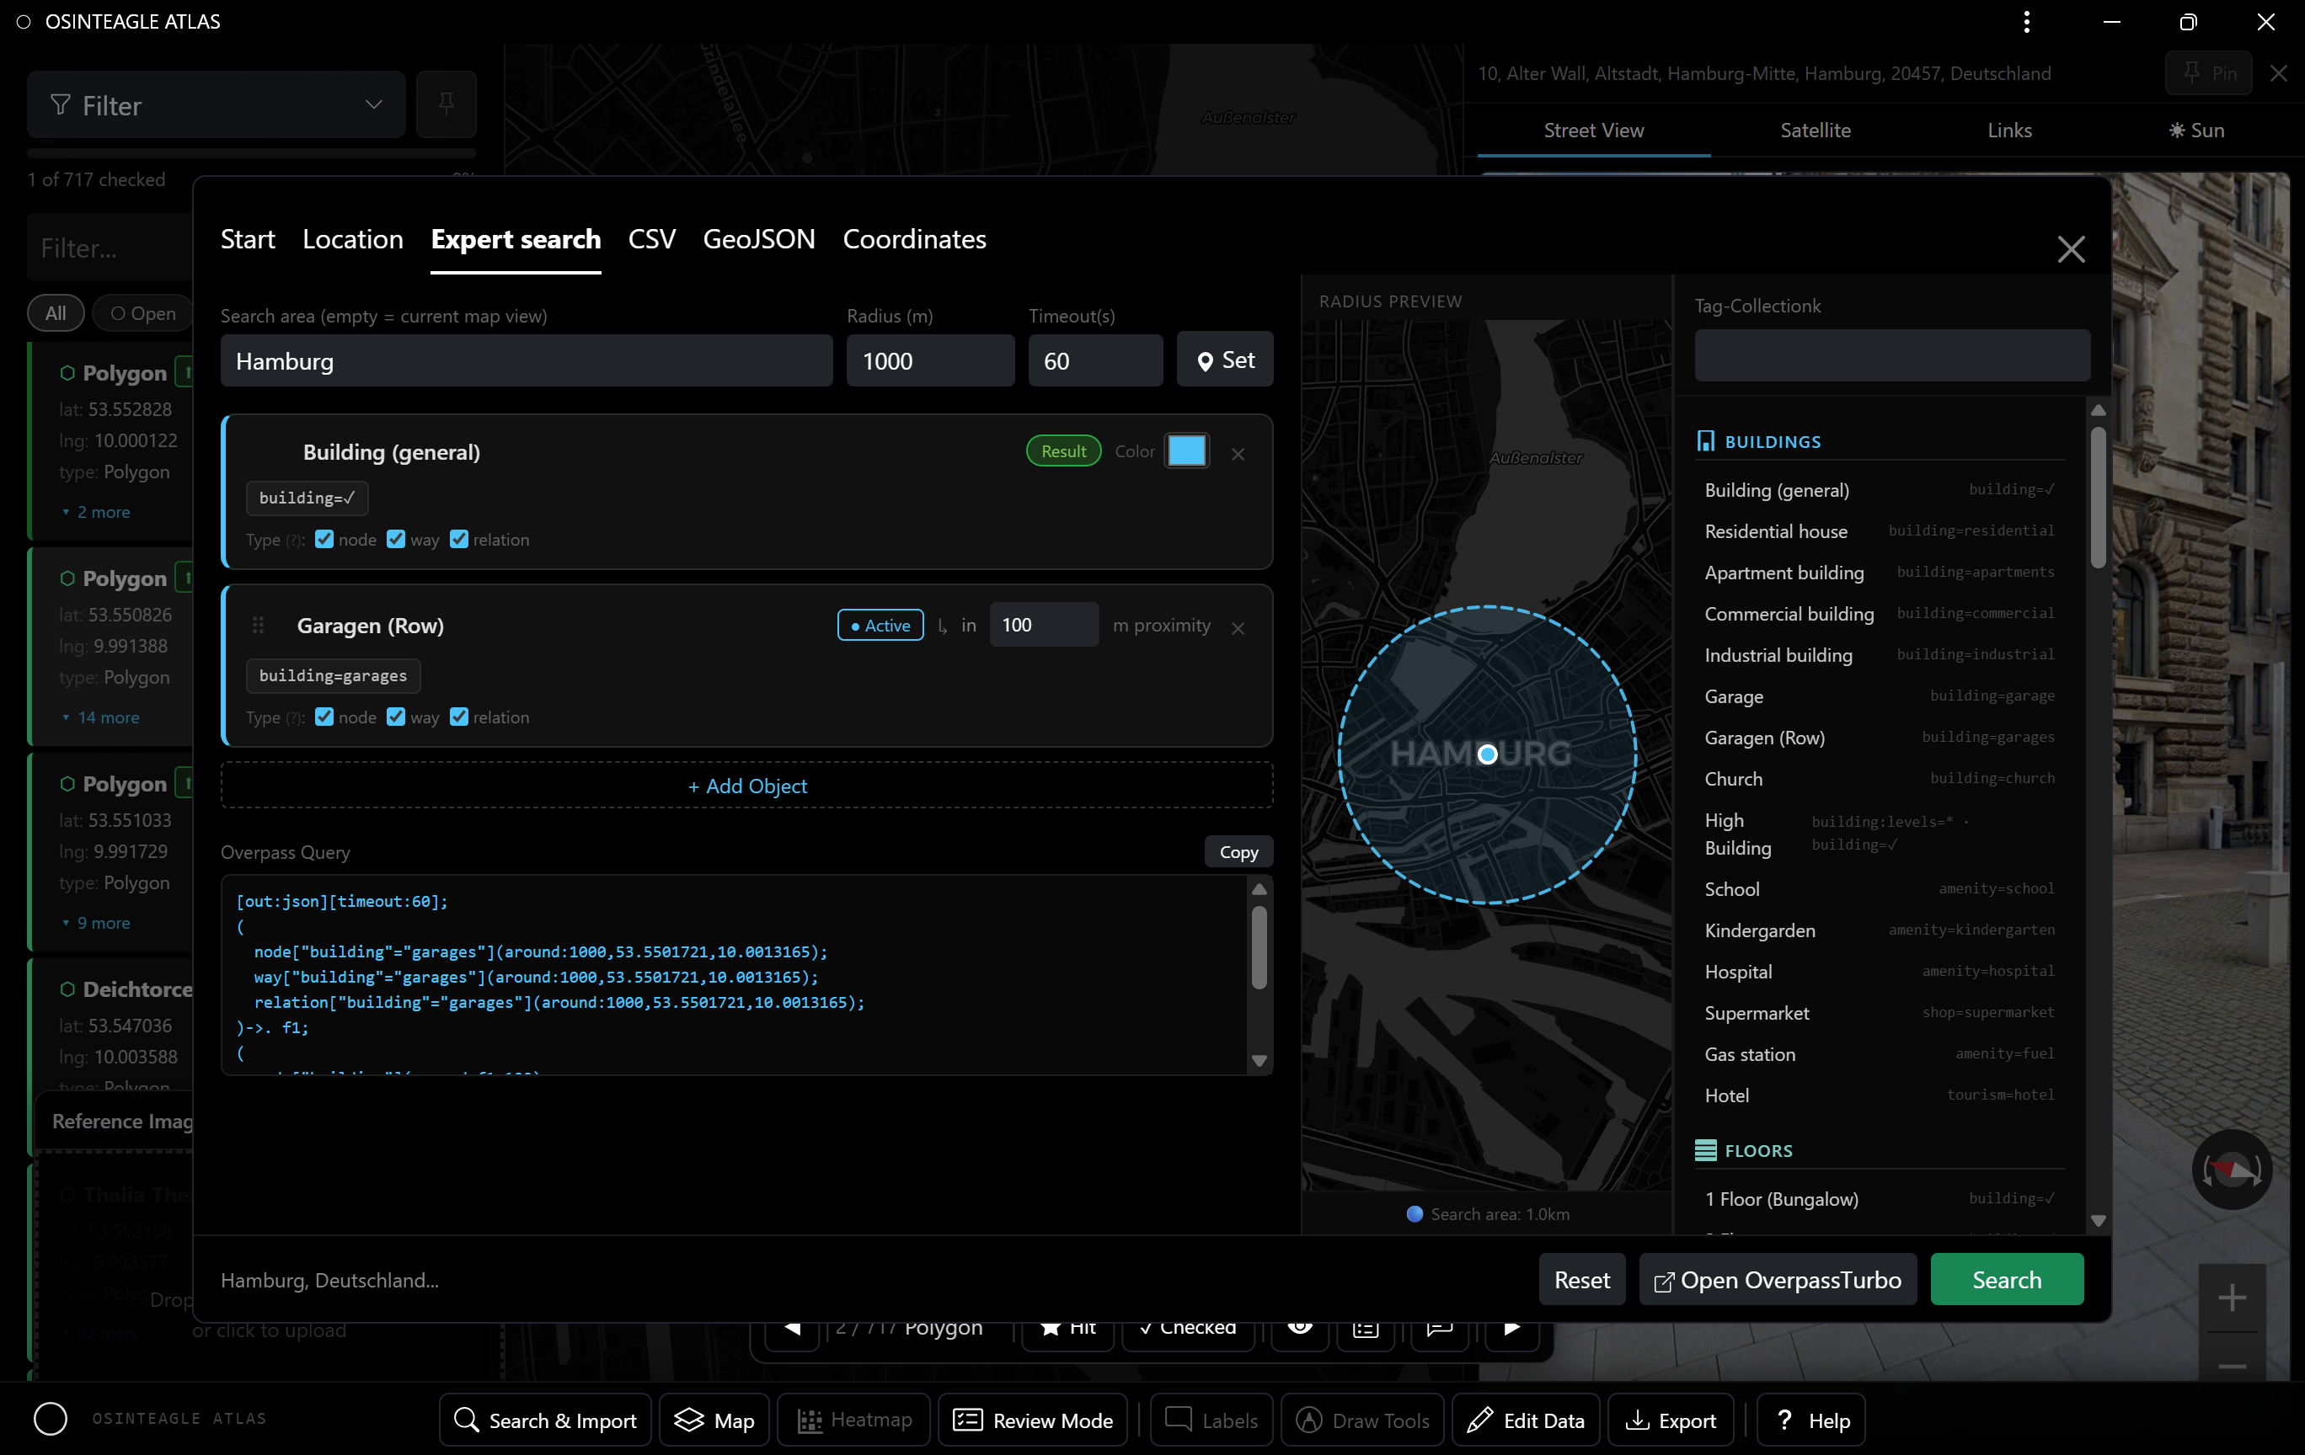The height and width of the screenshot is (1455, 2305).
Task: Click Open OverpassTurbo button
Action: click(x=1778, y=1279)
